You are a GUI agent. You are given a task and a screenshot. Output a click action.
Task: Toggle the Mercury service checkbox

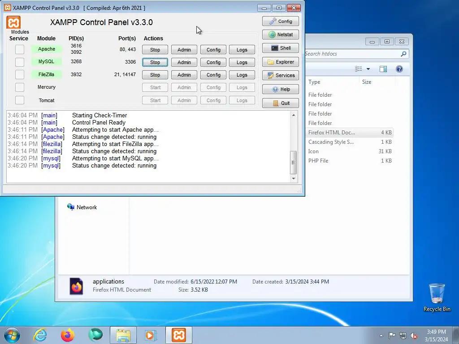pos(20,87)
